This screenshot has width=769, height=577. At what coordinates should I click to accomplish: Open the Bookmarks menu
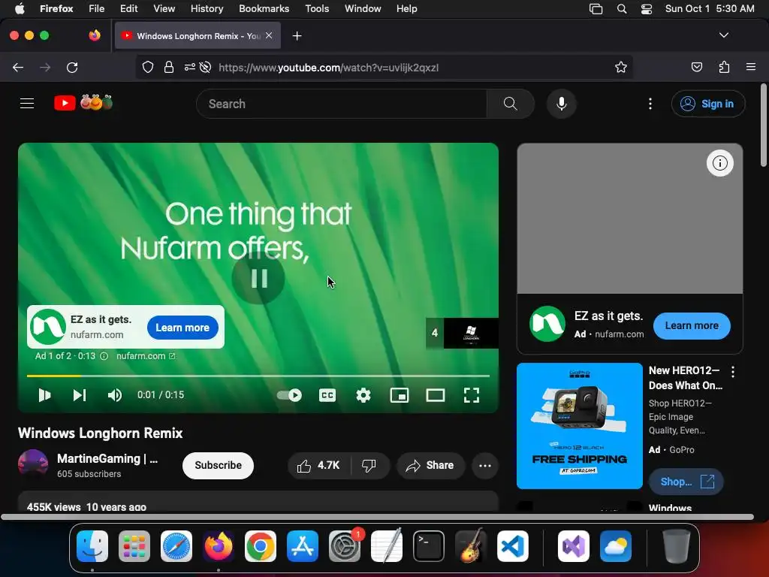click(x=264, y=8)
